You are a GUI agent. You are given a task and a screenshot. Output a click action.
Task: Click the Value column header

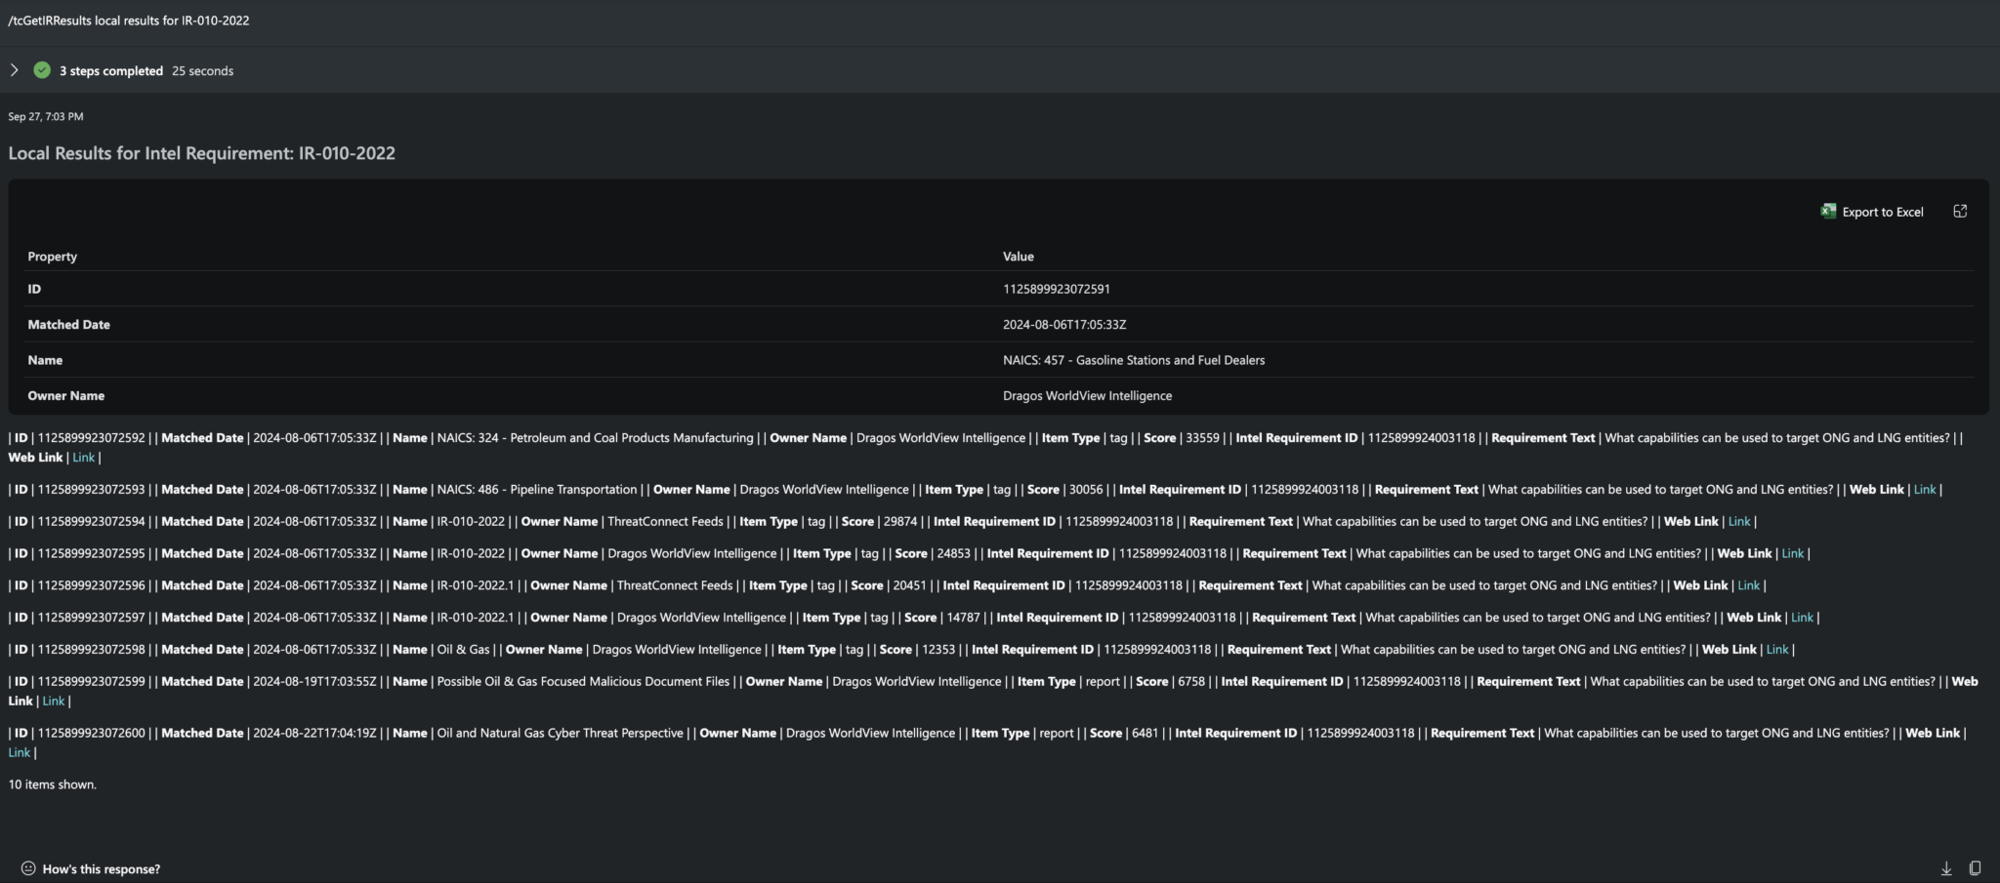1018,257
